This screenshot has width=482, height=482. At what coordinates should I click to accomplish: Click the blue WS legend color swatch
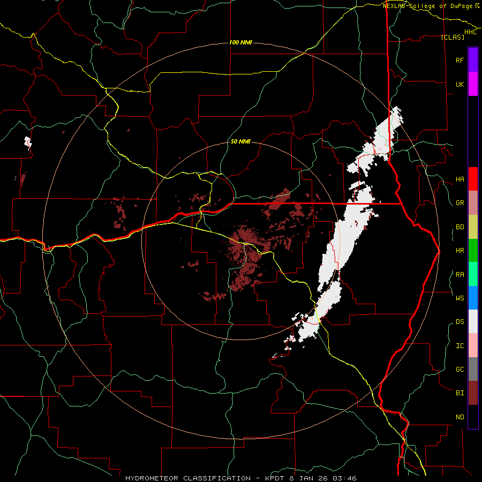(x=473, y=298)
